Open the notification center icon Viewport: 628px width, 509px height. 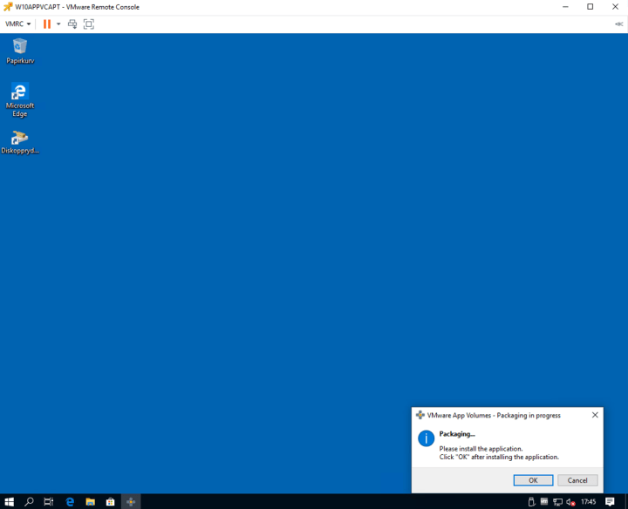click(x=610, y=502)
